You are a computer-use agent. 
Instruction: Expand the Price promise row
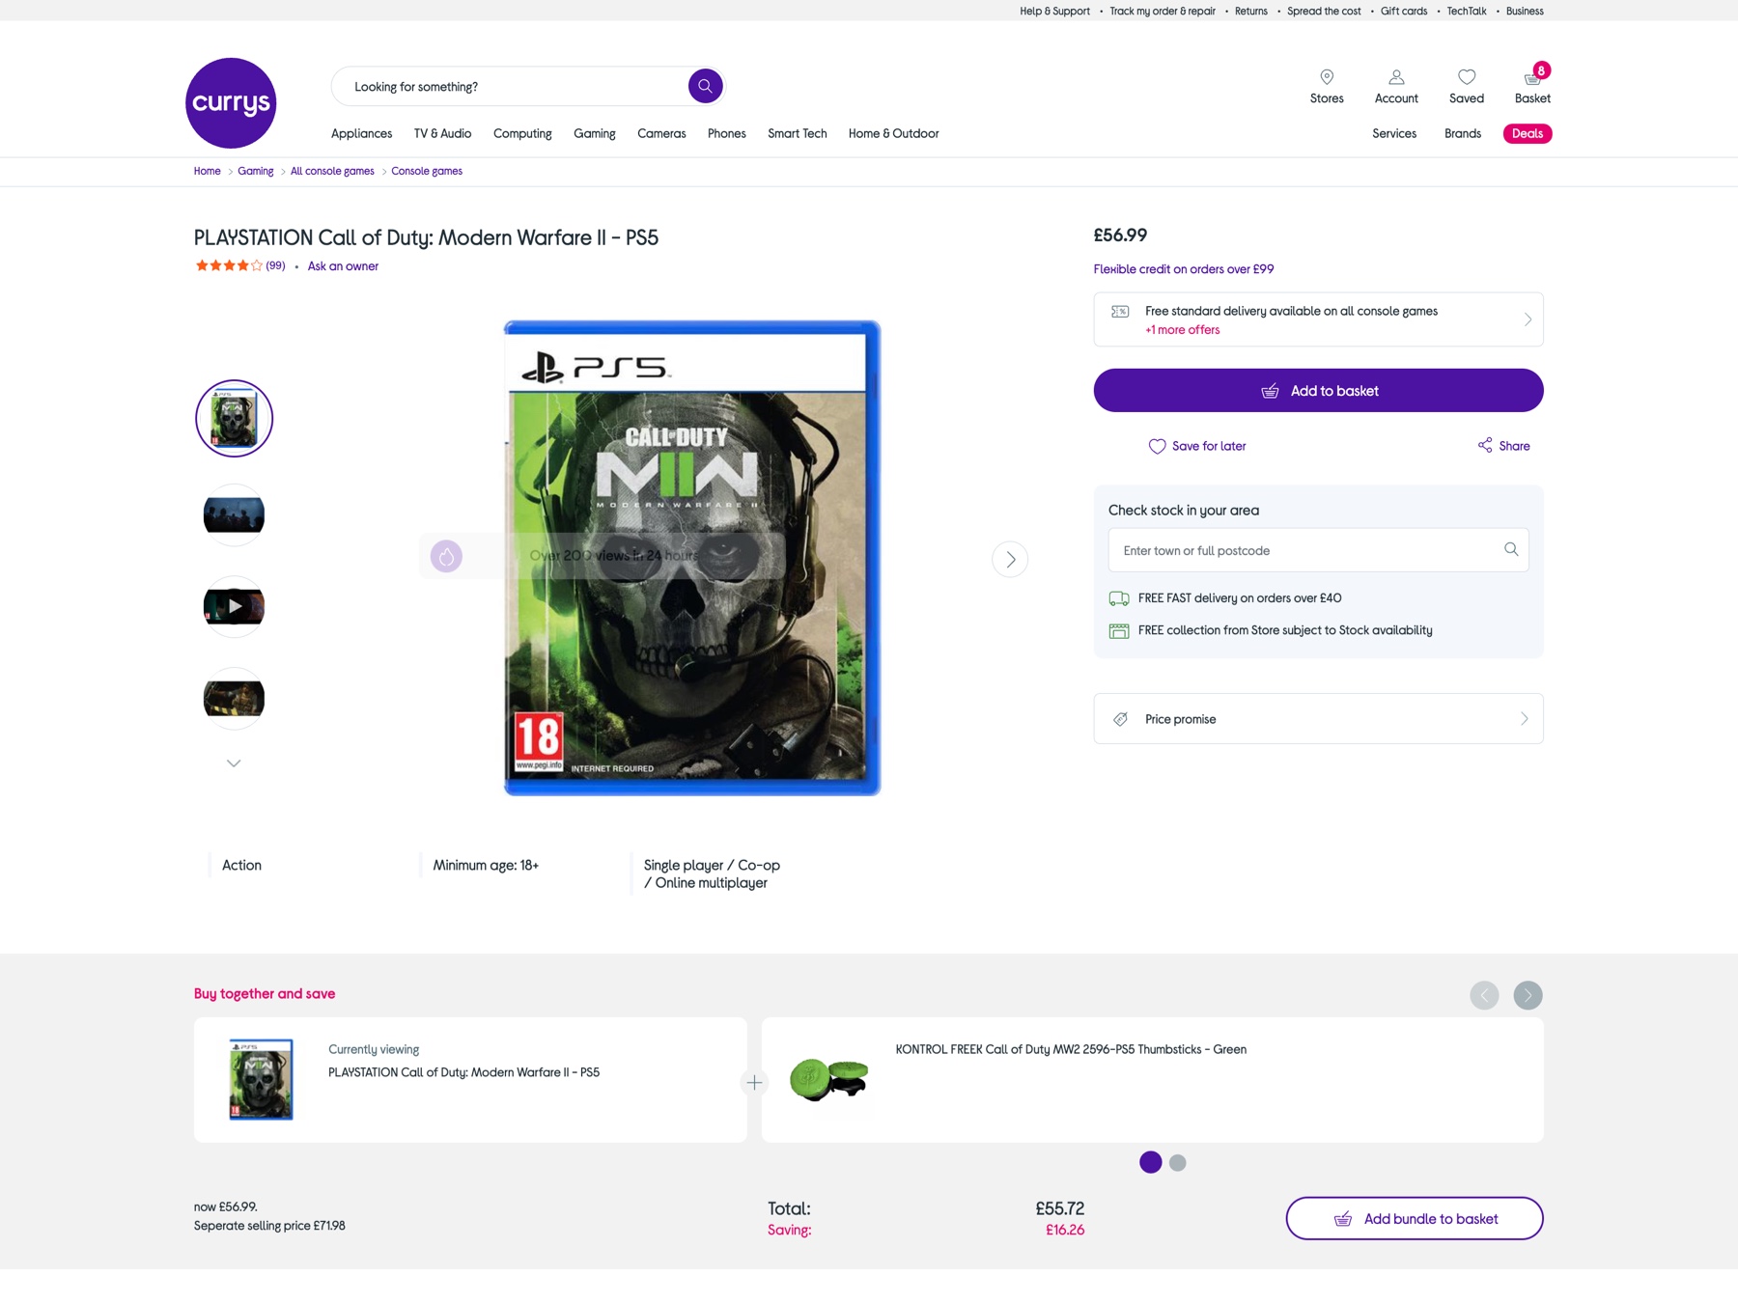tap(1318, 719)
